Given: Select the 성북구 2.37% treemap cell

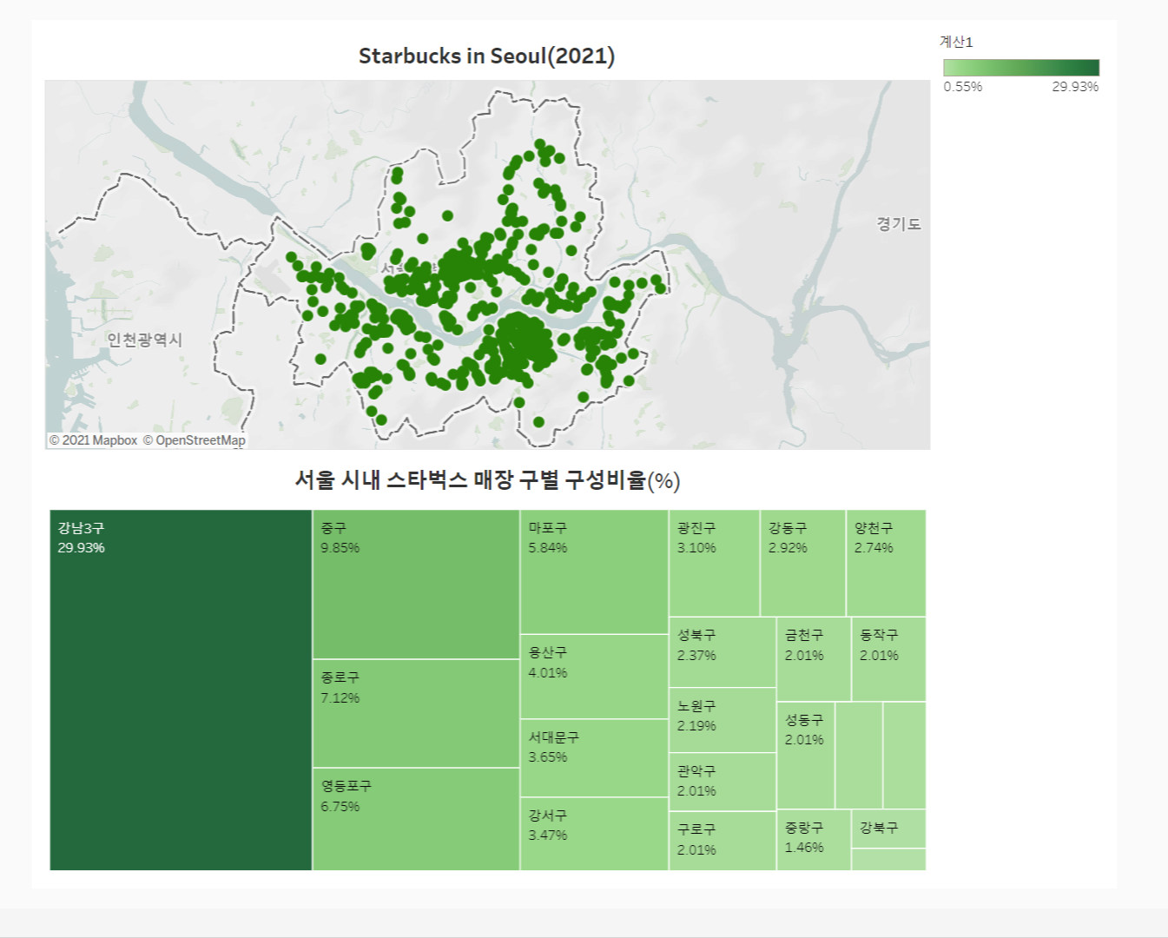Looking at the screenshot, I should coord(723,652).
